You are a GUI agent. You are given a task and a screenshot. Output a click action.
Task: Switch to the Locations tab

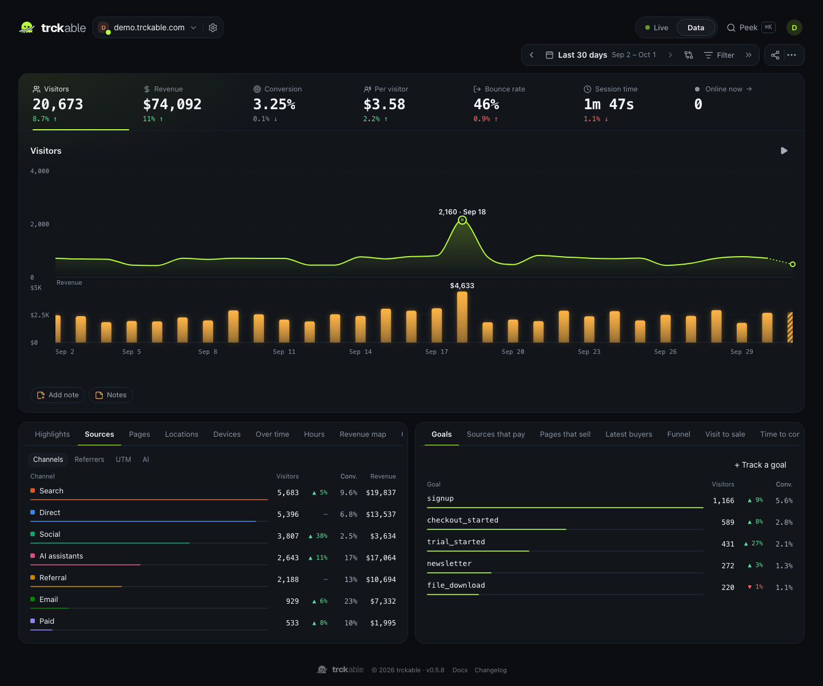[182, 434]
